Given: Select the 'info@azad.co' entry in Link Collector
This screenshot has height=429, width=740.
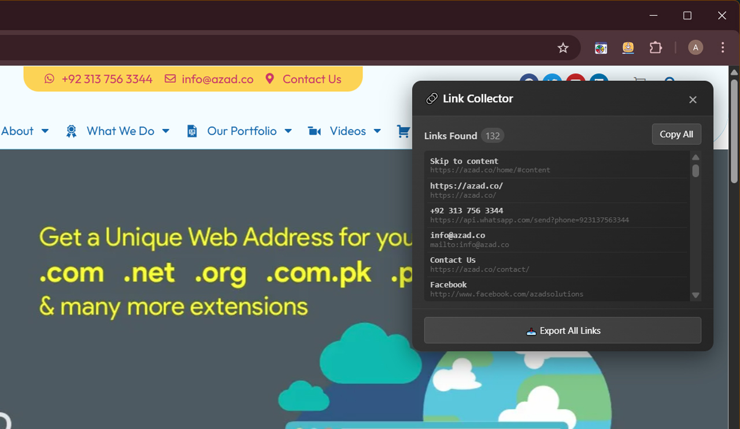Looking at the screenshot, I should 556,240.
